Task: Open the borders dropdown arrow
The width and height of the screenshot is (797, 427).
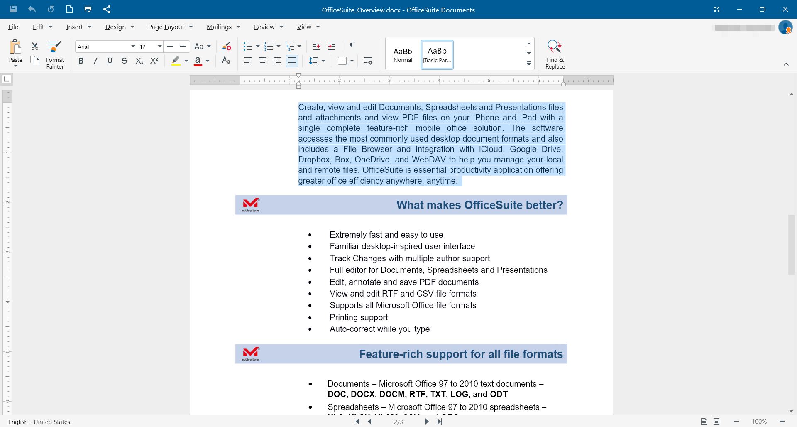Action: 352,61
